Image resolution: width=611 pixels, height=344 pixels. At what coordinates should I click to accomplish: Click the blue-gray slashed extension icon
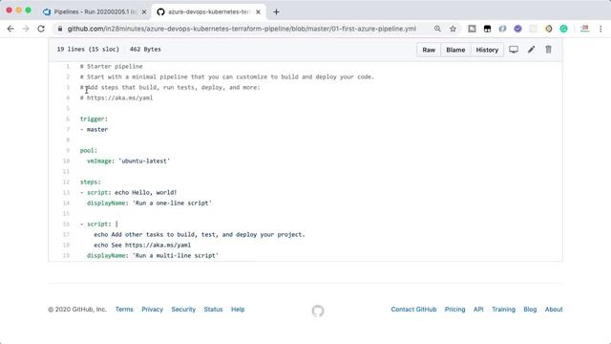coord(502,29)
